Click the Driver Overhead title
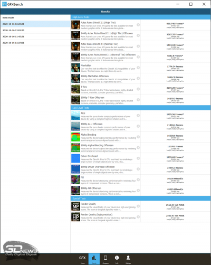This screenshot has height=265, width=211. [x=89, y=156]
